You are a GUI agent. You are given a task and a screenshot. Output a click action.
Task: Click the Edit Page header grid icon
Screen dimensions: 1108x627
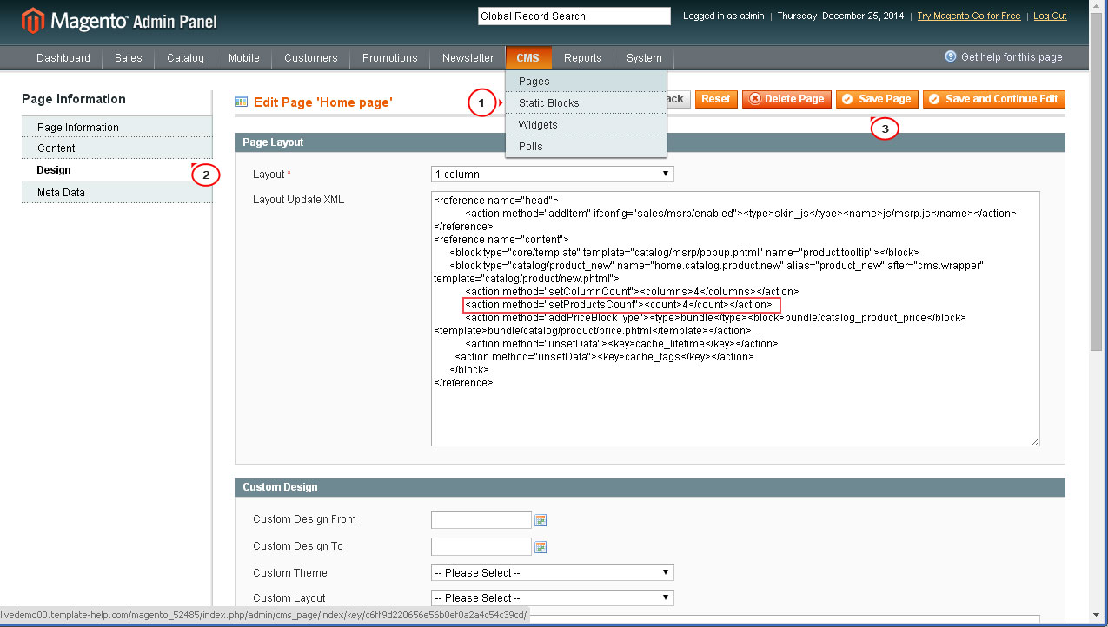click(x=241, y=102)
